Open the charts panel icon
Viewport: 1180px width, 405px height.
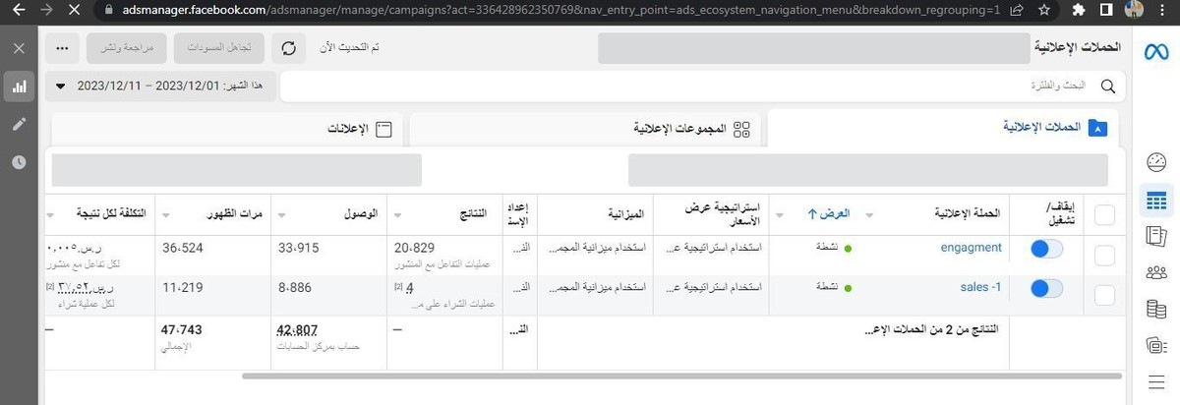19,87
